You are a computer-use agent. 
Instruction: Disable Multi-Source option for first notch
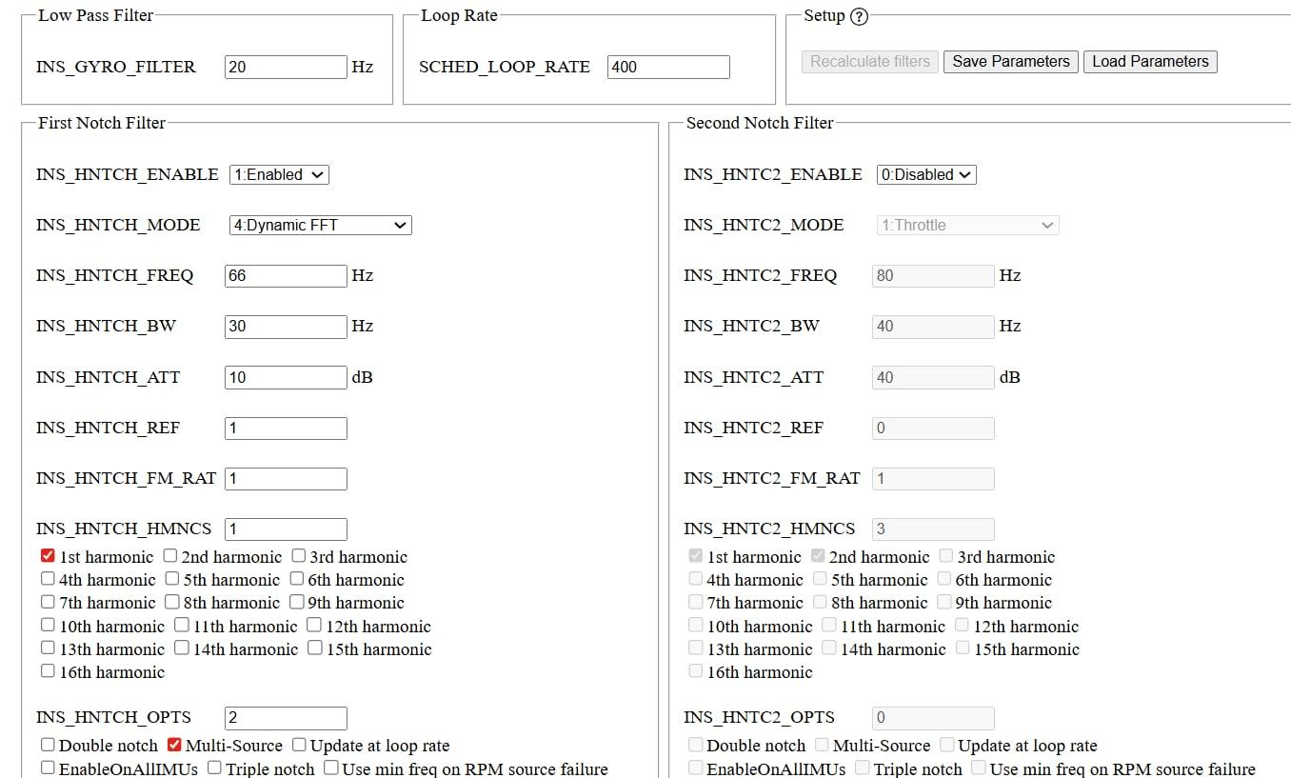[x=174, y=745]
